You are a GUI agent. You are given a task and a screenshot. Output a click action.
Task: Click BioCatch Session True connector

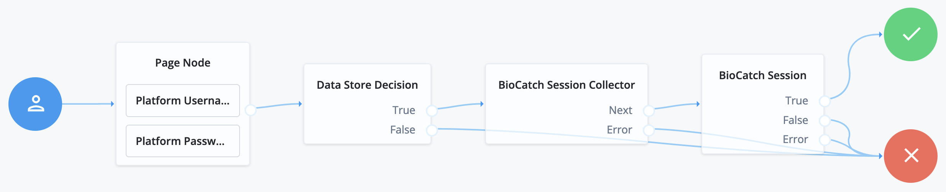tap(824, 101)
